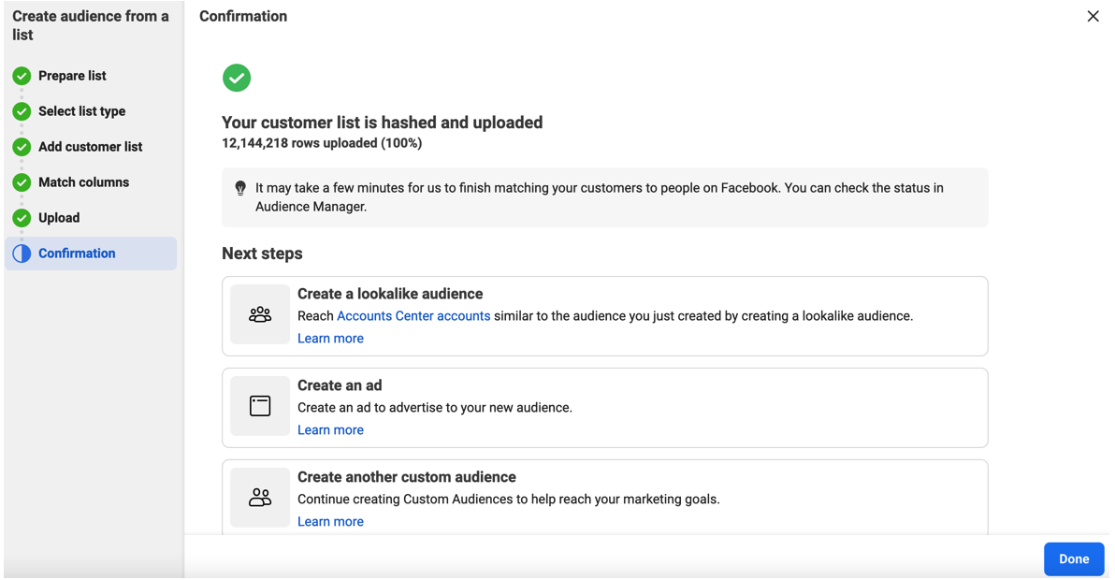Open the Add customer list step
This screenshot has height=580, width=1115.
[x=91, y=147]
